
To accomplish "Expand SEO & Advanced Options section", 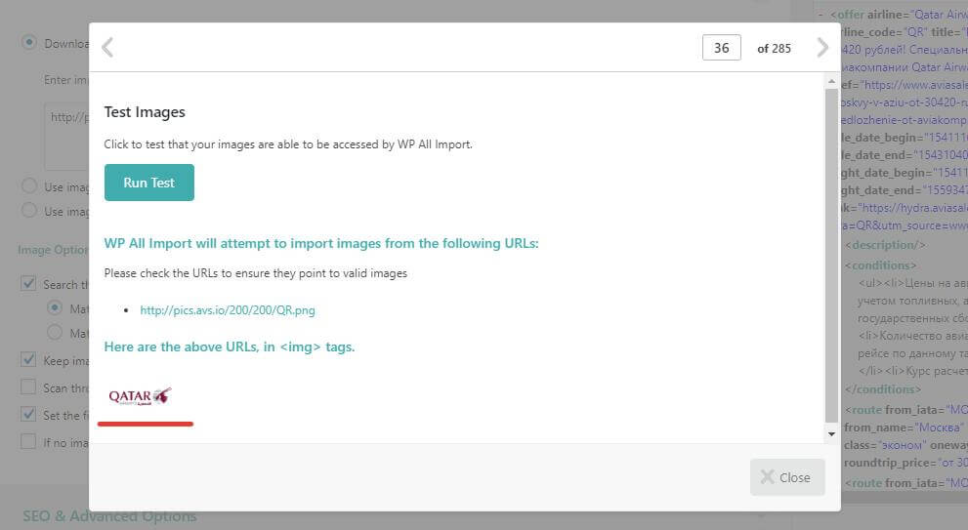I will (x=109, y=515).
